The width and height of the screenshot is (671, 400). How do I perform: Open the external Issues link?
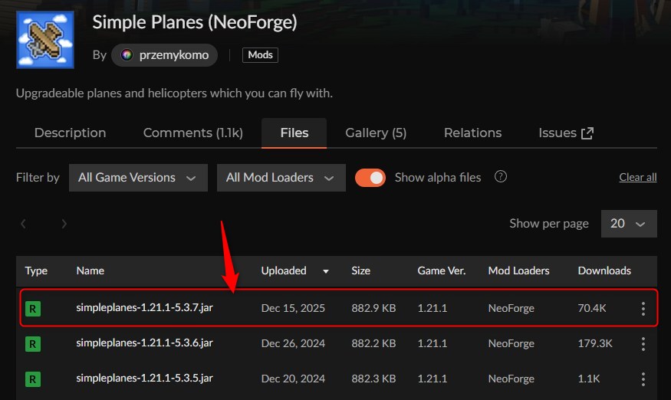tap(566, 133)
